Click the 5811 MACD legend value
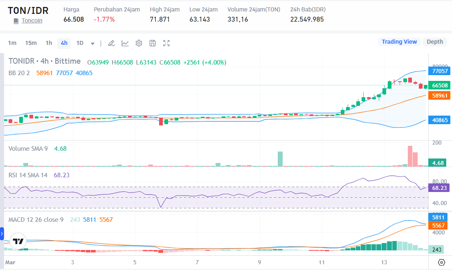 [89, 220]
